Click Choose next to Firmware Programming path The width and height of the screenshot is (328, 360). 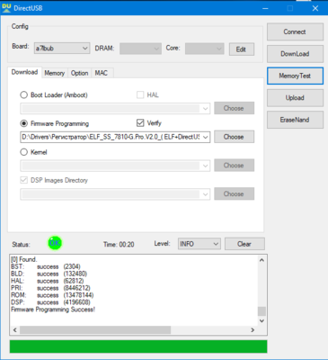pyautogui.click(x=234, y=137)
